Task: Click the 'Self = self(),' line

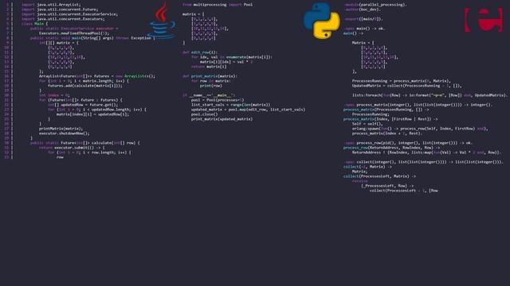Action: 367,124
